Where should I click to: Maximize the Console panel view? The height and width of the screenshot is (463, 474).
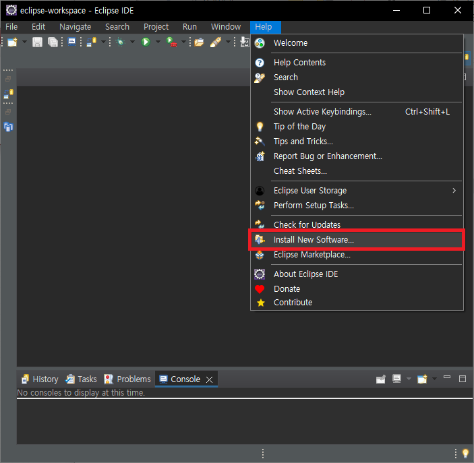463,379
